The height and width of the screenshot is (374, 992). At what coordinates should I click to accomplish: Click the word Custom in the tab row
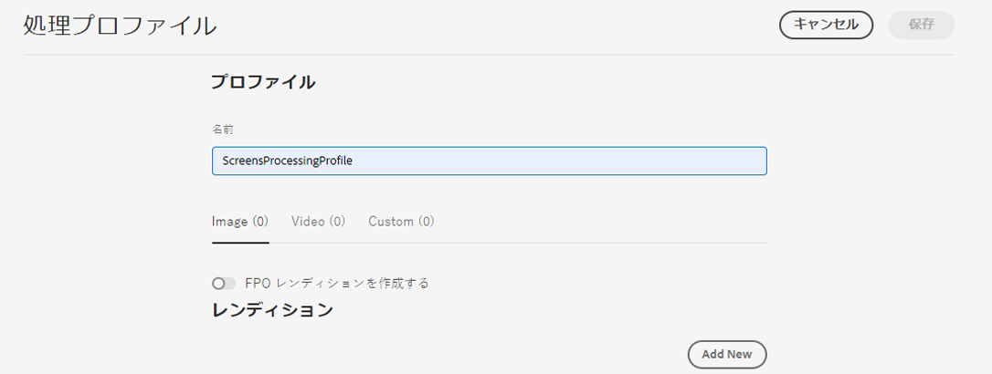coord(390,222)
